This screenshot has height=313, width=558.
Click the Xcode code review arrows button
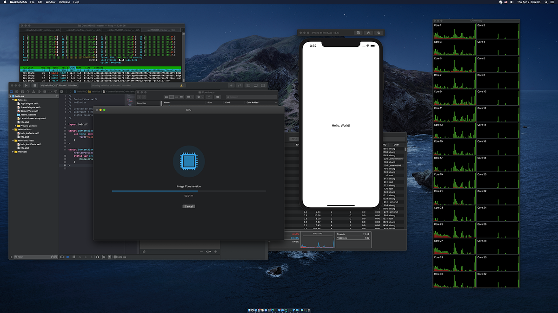point(239,85)
